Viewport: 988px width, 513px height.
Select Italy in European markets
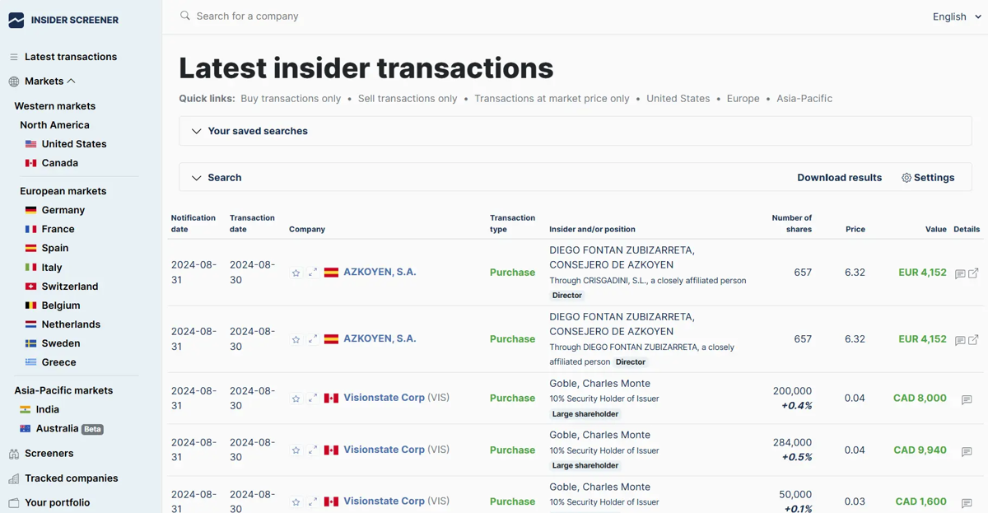52,268
